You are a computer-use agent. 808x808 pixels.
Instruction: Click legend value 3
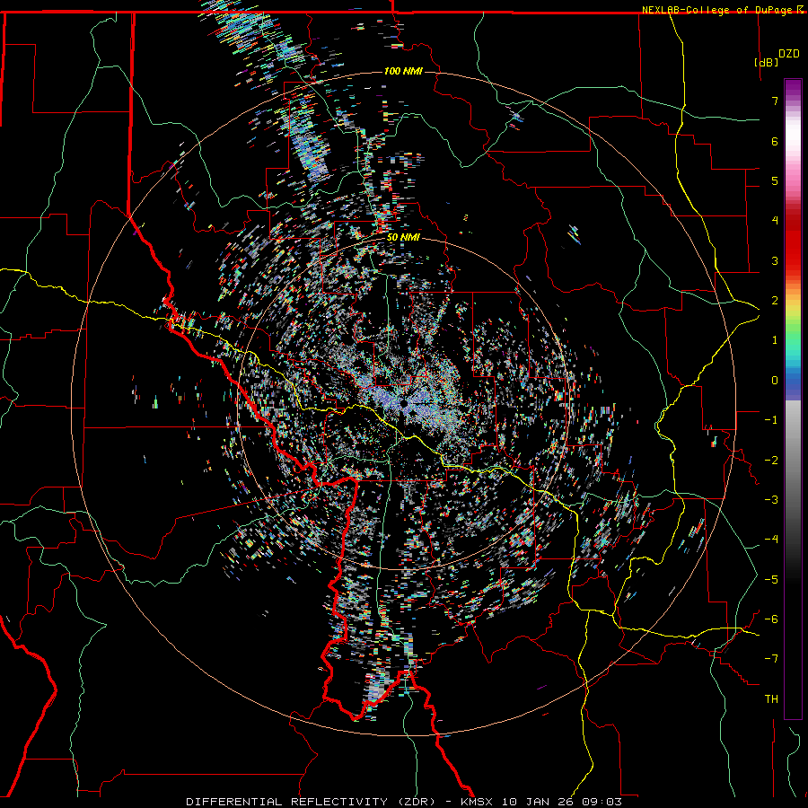[x=775, y=260]
